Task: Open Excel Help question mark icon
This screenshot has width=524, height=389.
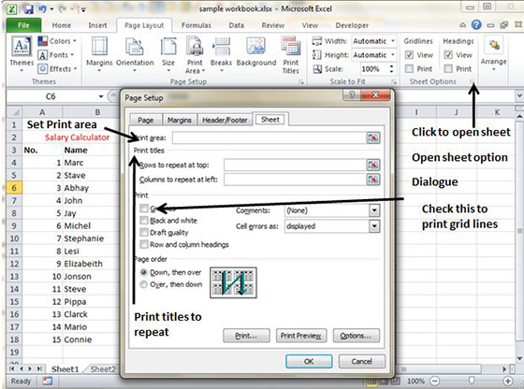Action: click(x=476, y=24)
